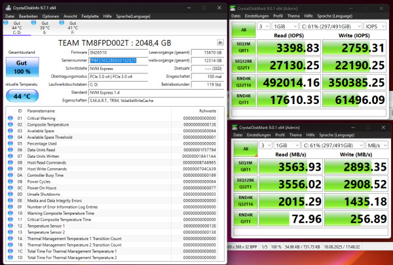
Task: Click status icon for Available Spare row
Action: (x=10, y=131)
